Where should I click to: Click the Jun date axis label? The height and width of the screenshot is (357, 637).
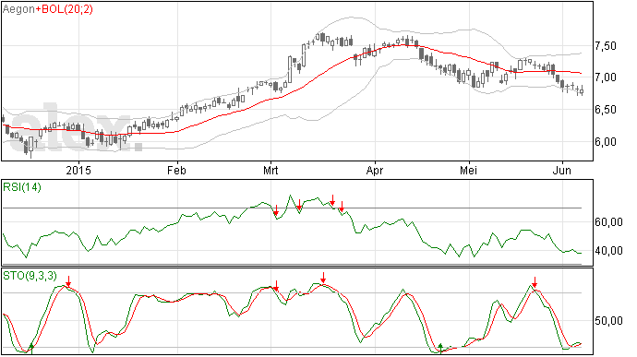click(562, 170)
